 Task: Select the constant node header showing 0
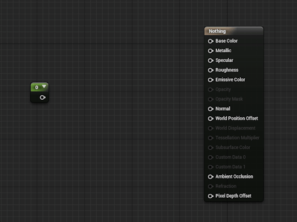40,87
